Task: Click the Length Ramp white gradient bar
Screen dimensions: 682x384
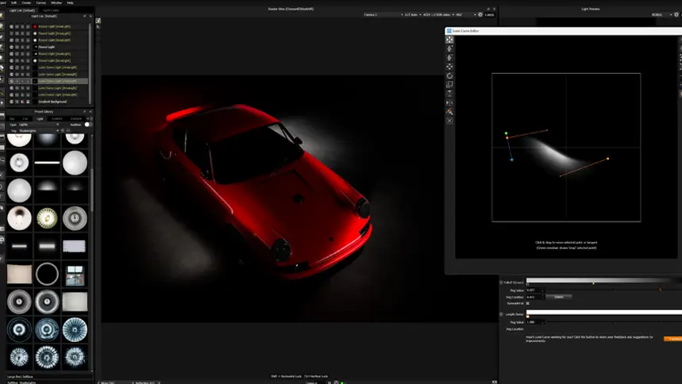Action: (604, 312)
